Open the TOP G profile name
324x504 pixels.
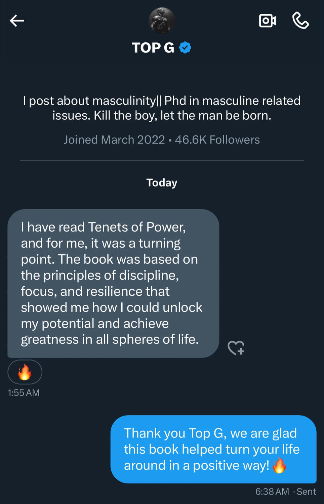pyautogui.click(x=153, y=48)
